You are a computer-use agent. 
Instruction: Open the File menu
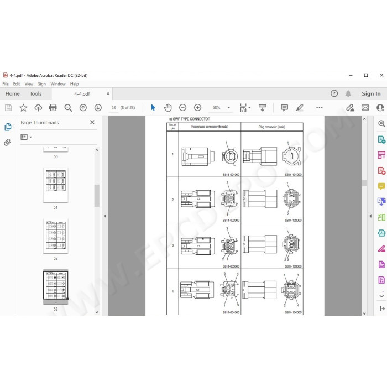(x=6, y=84)
